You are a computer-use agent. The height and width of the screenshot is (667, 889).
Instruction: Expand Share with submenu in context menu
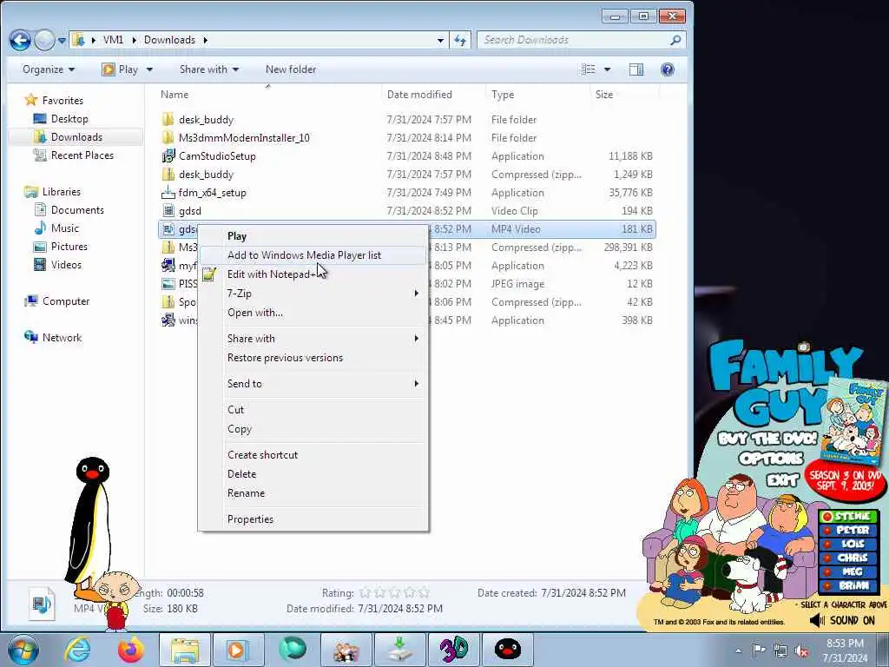(x=313, y=339)
